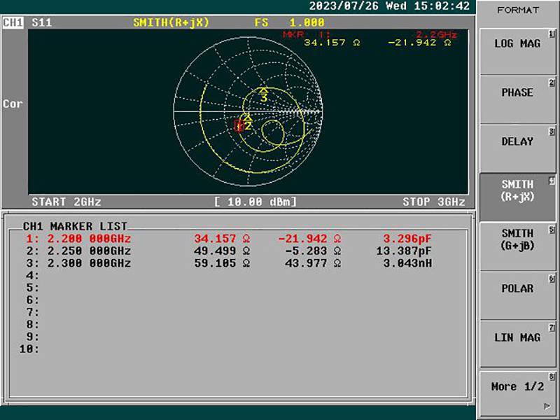
Task: Click the FORMAT menu title
Action: click(x=518, y=10)
